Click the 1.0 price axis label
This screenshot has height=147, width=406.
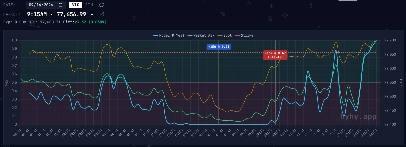pyautogui.click(x=14, y=40)
